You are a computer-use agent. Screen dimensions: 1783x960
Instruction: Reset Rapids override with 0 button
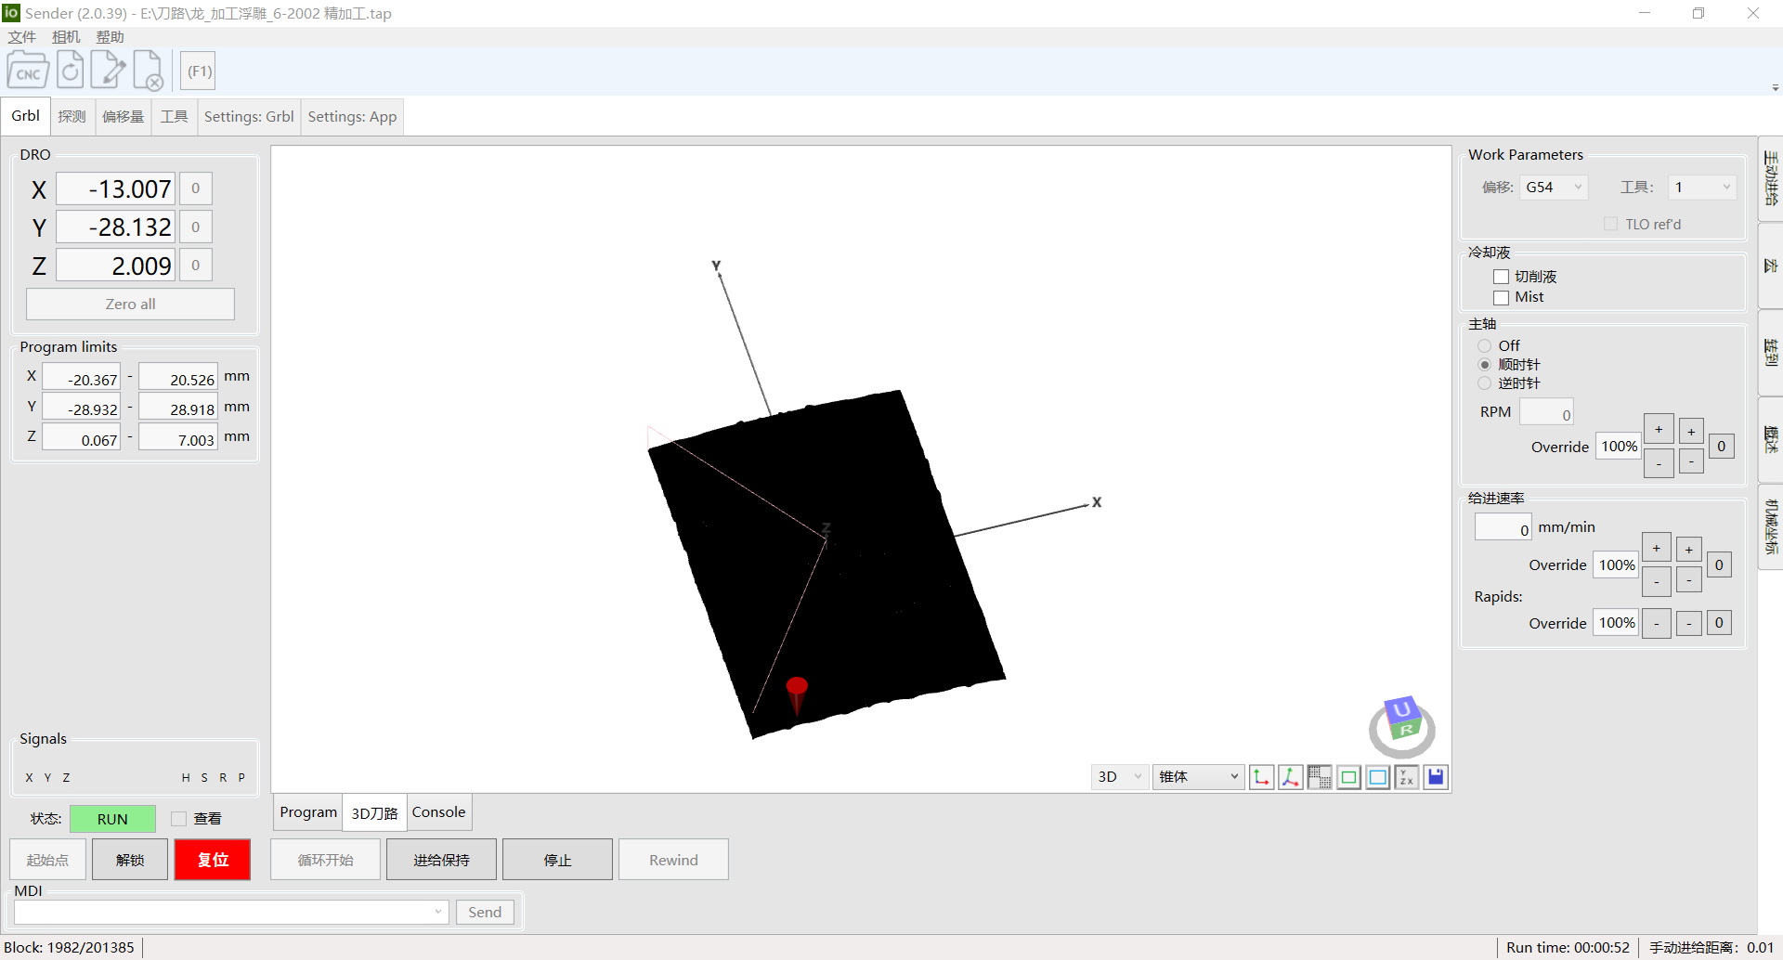coord(1719,623)
